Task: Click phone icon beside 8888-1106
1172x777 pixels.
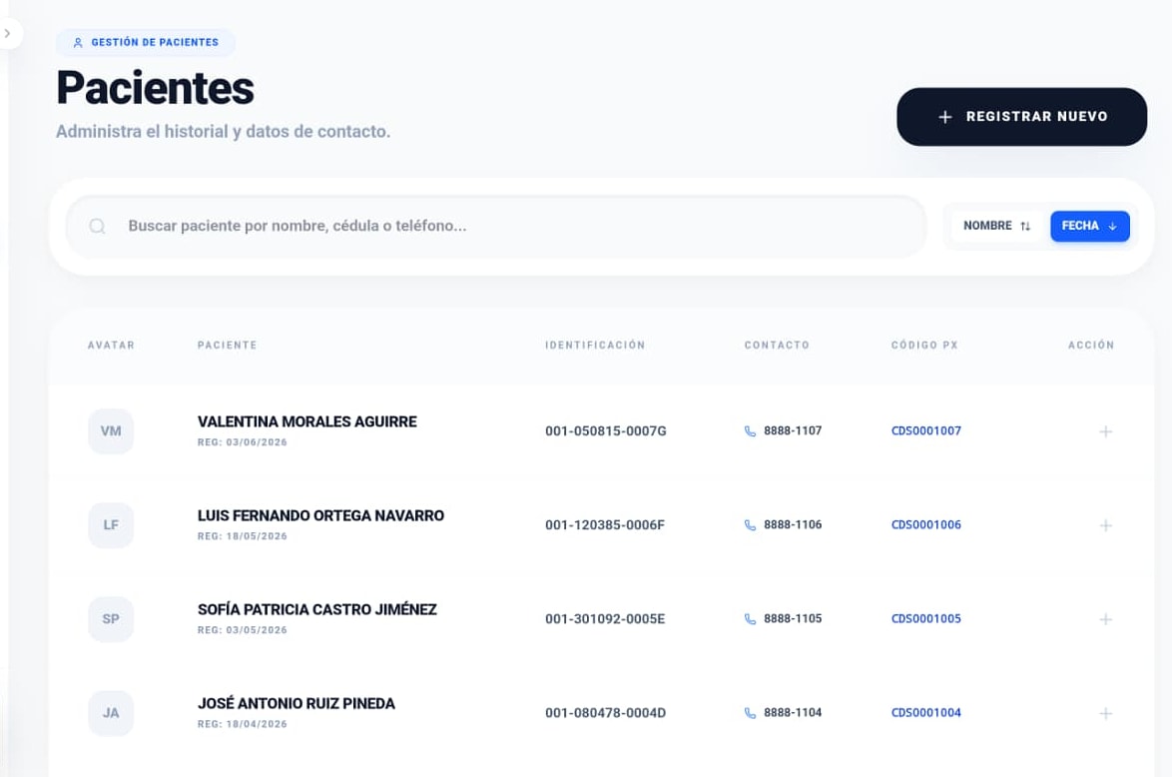Action: [x=750, y=525]
